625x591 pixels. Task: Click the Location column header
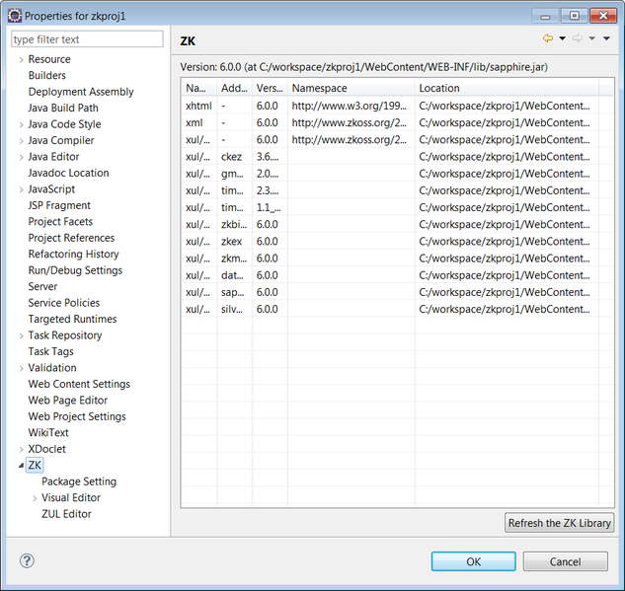pos(507,88)
